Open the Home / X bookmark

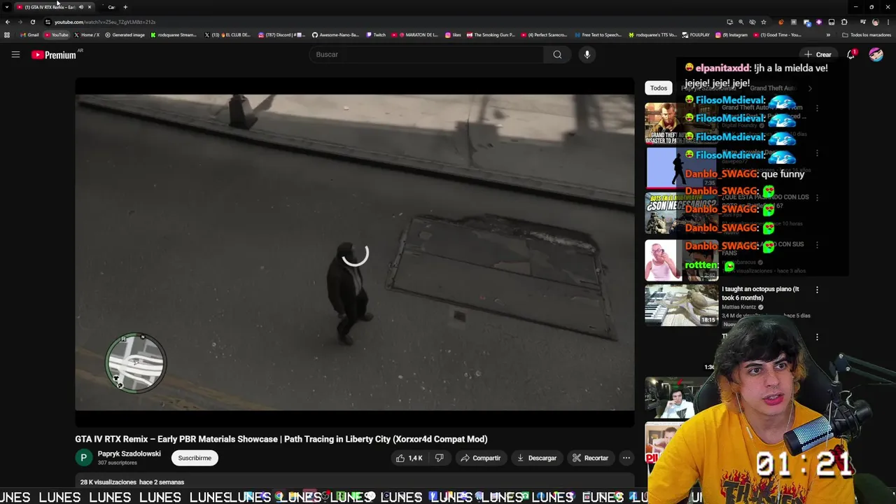pyautogui.click(x=87, y=35)
